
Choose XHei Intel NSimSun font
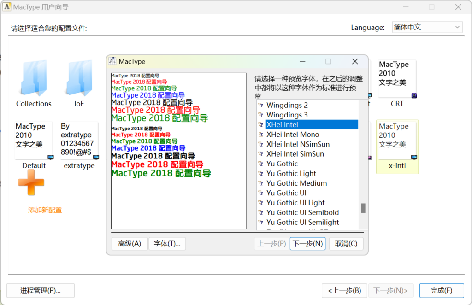[x=298, y=144]
